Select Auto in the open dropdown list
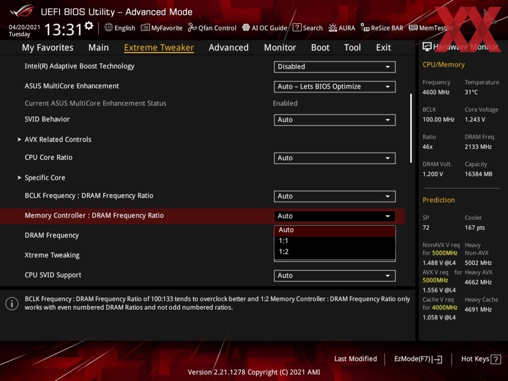The width and height of the screenshot is (508, 381). [335, 230]
